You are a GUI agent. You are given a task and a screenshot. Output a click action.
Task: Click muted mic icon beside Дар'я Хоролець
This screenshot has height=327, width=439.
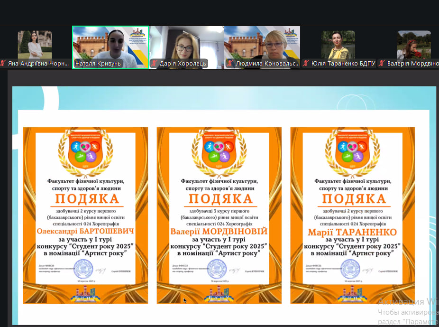tap(154, 64)
